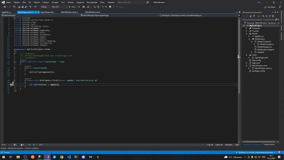The width and height of the screenshot is (284, 160).
Task: Open the Правка menu
Action: tap(17, 2)
